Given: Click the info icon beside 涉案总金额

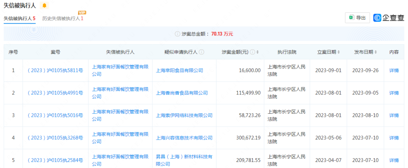Looking at the screenshot, I should (177, 34).
